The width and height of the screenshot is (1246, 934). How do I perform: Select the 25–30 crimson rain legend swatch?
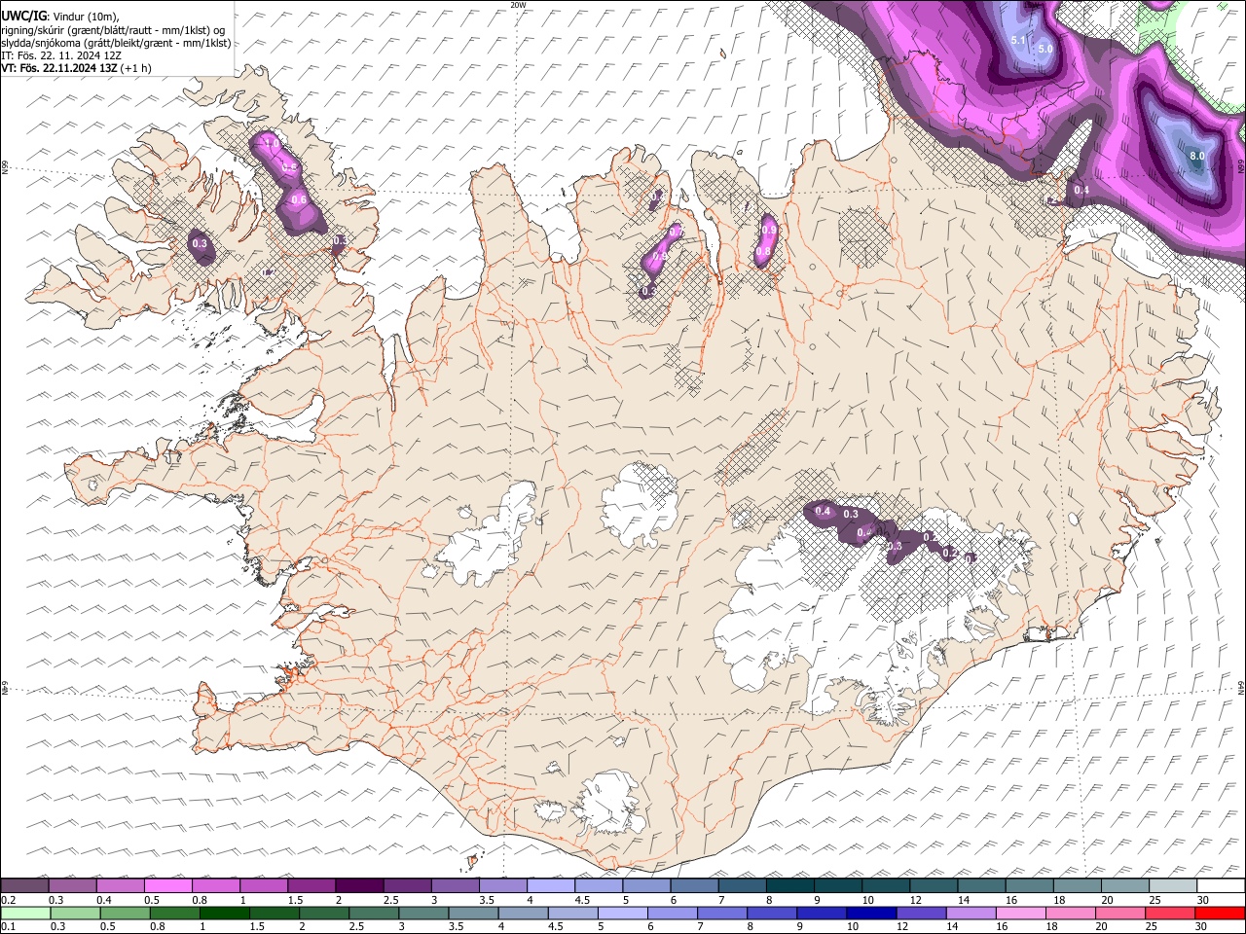click(x=1172, y=913)
